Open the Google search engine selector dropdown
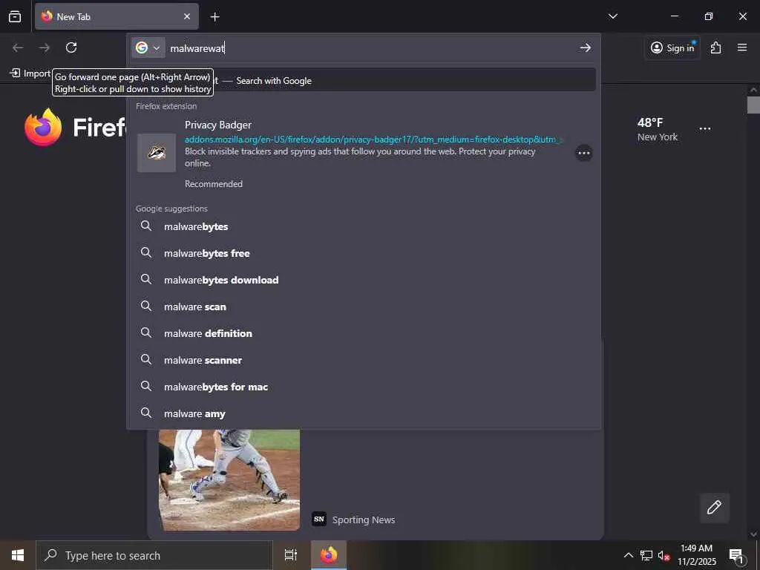760x570 pixels. pos(148,47)
